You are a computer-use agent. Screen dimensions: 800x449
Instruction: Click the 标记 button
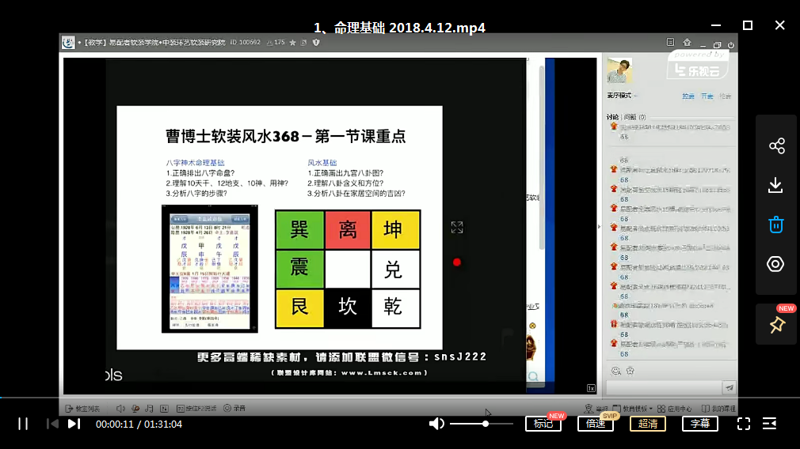coord(543,424)
